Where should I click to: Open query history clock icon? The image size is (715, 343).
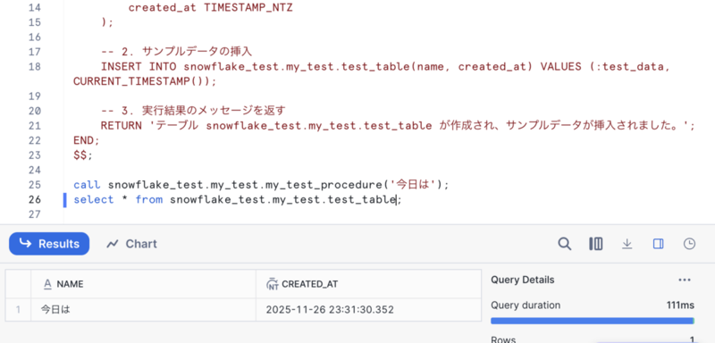click(689, 244)
